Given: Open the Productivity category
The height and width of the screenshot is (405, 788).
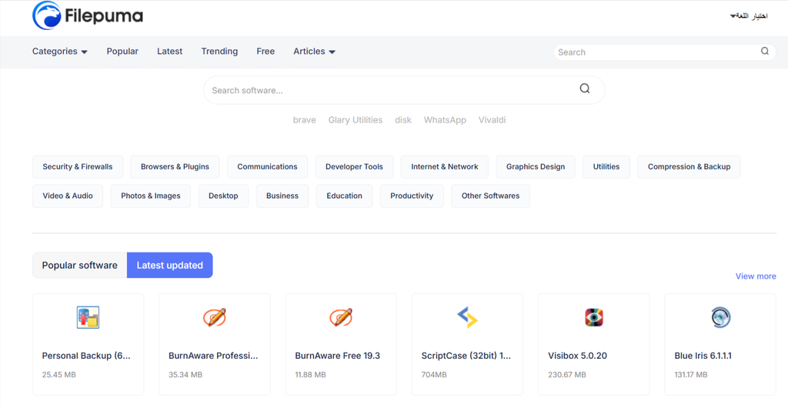Looking at the screenshot, I should pos(412,196).
